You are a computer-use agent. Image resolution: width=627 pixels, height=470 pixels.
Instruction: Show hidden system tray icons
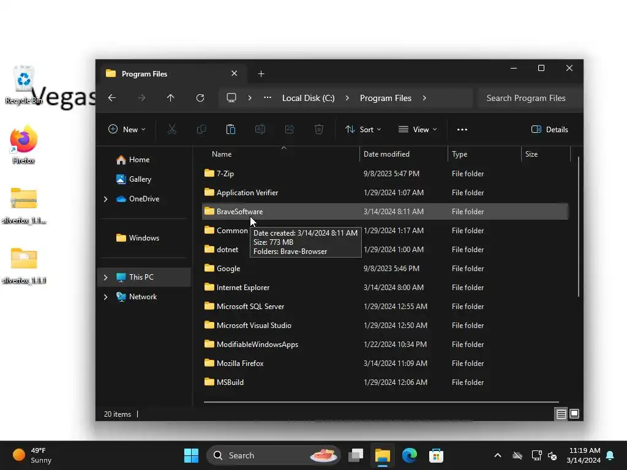[497, 455]
